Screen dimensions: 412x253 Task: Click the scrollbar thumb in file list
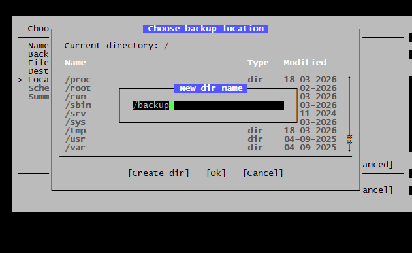[x=349, y=139]
